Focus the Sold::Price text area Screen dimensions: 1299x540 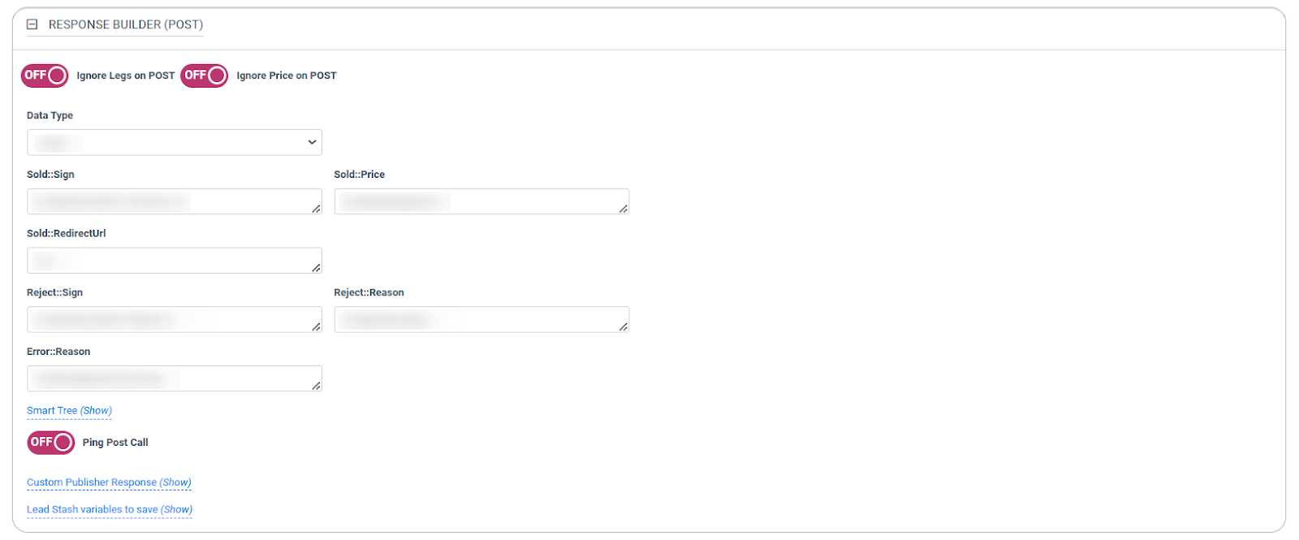coord(481,201)
